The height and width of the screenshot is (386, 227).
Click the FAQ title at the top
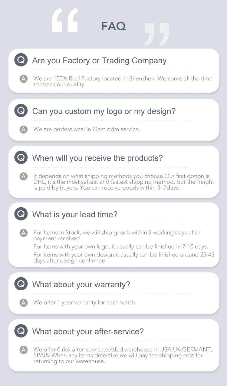113,26
